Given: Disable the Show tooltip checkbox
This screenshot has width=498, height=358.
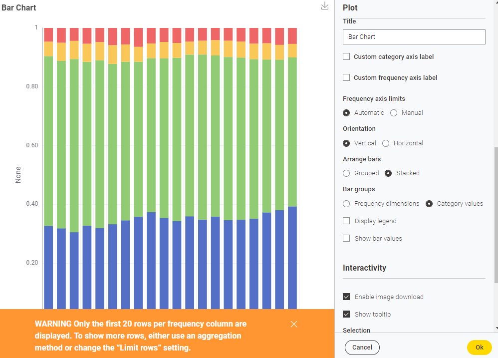Looking at the screenshot, I should point(346,314).
